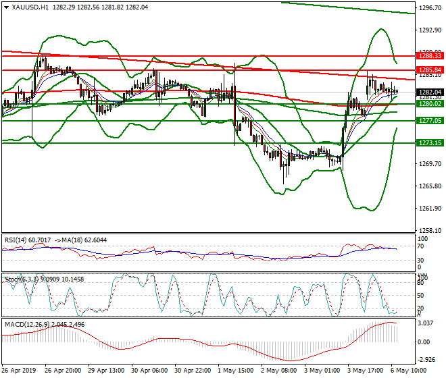Click the 30 Apr 06:00 time axis label
Image resolution: width=446 pixels, height=378 pixels.
coord(149,371)
